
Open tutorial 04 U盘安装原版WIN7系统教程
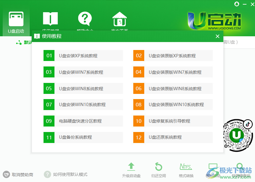[173, 72]
